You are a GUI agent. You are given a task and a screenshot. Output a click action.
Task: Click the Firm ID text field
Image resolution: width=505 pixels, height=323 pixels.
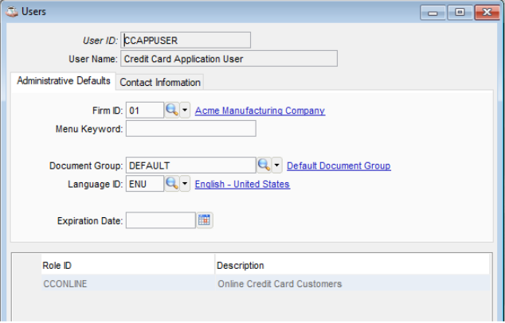(x=144, y=111)
